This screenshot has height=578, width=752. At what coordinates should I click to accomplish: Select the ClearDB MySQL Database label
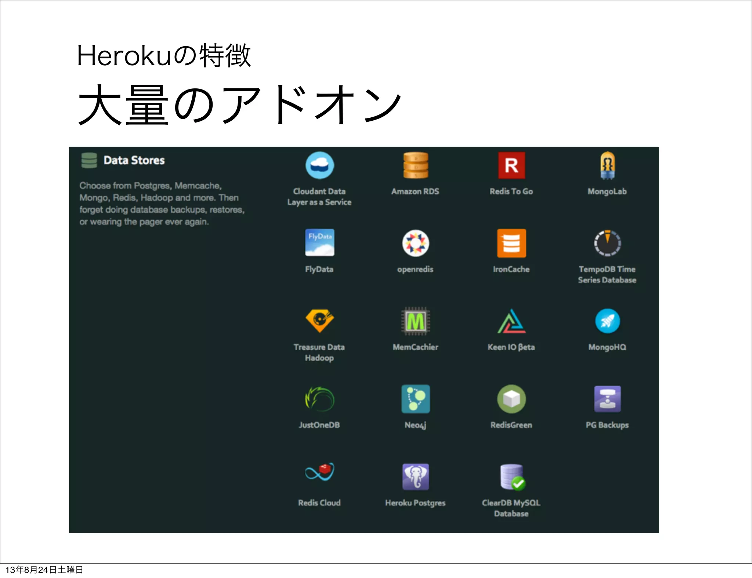(x=511, y=508)
